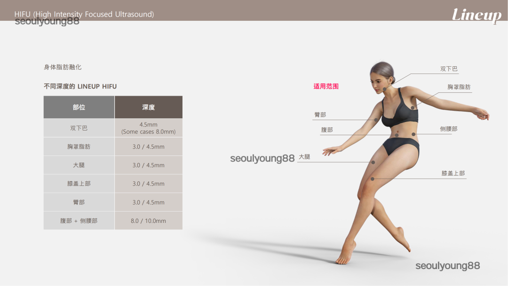Select the 胸罩脂肪 cell in the table
Image resolution: width=508 pixels, height=286 pixels.
point(79,147)
